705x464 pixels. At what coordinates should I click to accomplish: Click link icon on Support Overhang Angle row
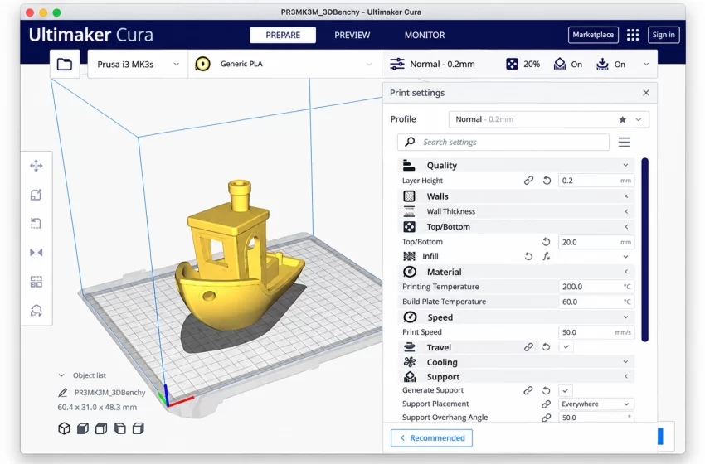pos(547,418)
